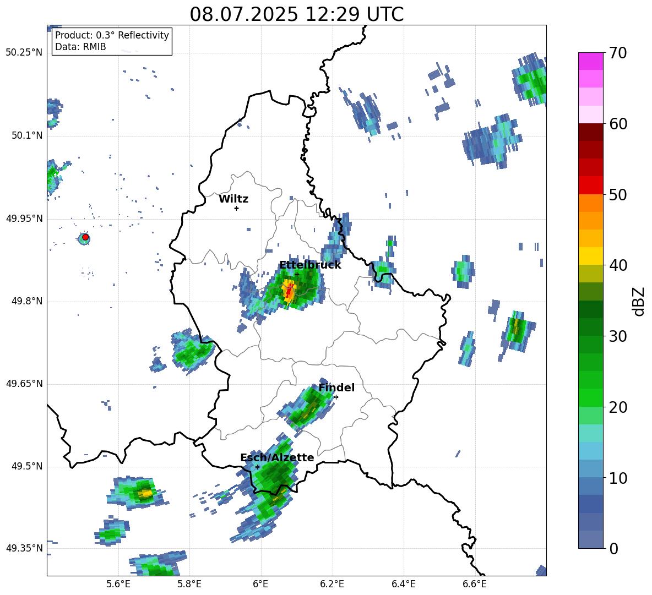The image size is (652, 595).
Task: Click the 30 tick on the colorbar
Action: 618,336
